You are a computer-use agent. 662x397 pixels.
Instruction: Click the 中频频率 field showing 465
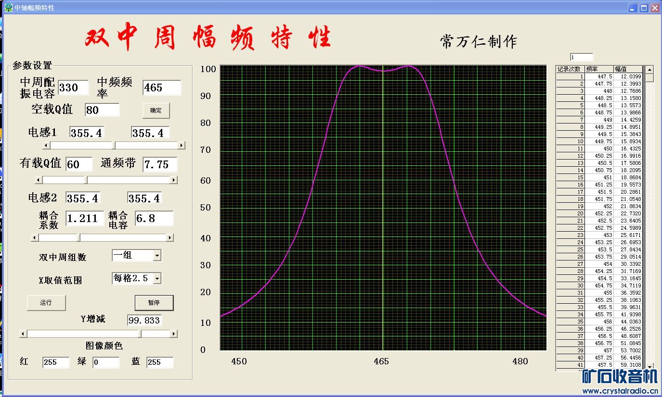[162, 87]
